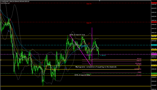Viewport: 157px width, 90px height.
Task: Click the green Daily S1 price tag on scale
Action: click(x=154, y=73)
